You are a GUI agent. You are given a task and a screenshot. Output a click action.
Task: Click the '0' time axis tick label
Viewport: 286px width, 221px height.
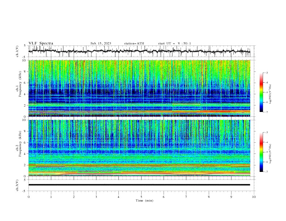pyautogui.click(x=29, y=197)
